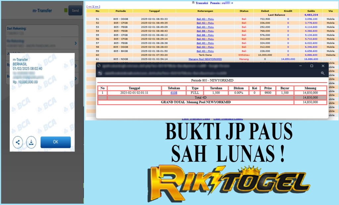Minimize the Periode 805 popup window
The width and height of the screenshot is (339, 205).
coord(300,66)
